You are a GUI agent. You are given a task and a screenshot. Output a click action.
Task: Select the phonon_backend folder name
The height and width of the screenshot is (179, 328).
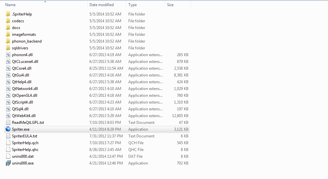pyautogui.click(x=27, y=41)
